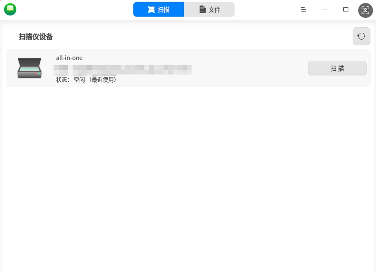Open the hamburger main menu
The height and width of the screenshot is (272, 376).
303,10
